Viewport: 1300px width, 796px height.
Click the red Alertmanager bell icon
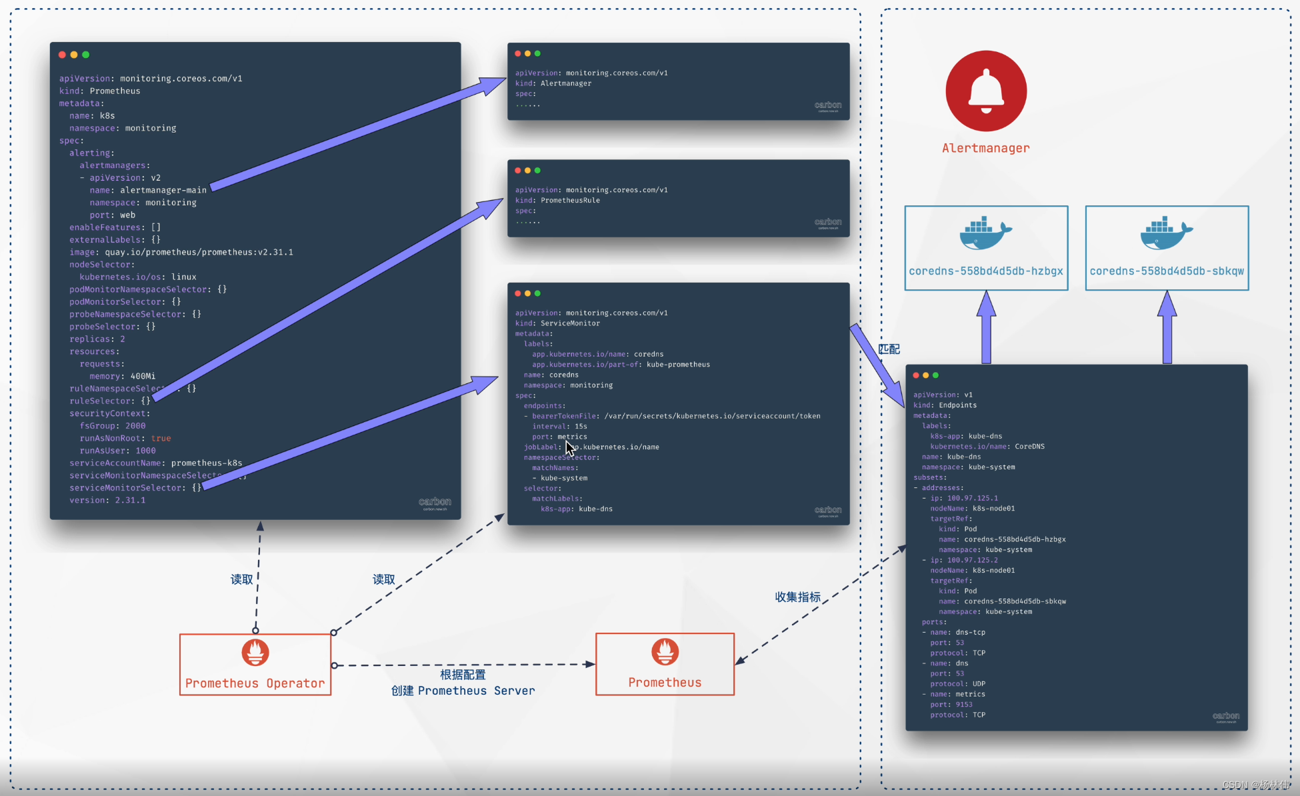click(x=986, y=91)
